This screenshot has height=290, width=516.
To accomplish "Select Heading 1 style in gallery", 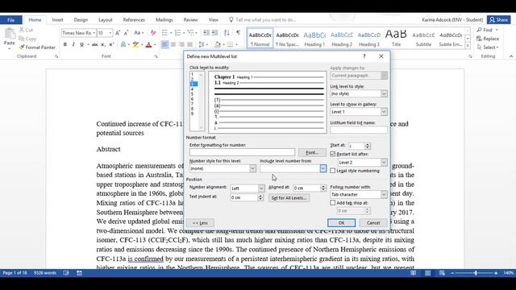I will coord(314,39).
